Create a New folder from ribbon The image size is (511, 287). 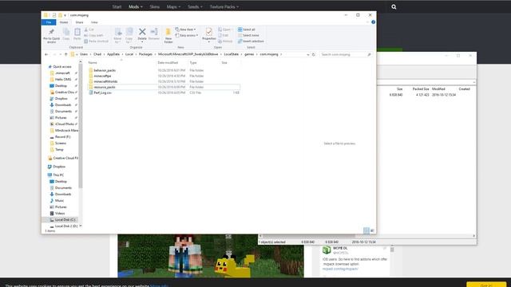coord(168,35)
